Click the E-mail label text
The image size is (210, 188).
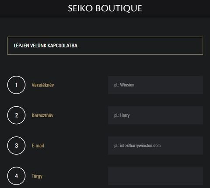pyautogui.click(x=38, y=146)
